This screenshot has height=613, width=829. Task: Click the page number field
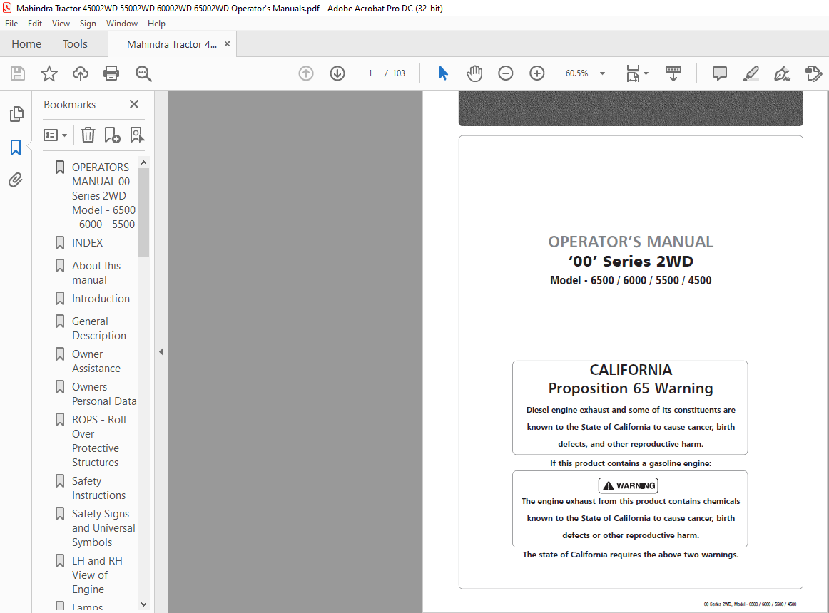pyautogui.click(x=370, y=73)
